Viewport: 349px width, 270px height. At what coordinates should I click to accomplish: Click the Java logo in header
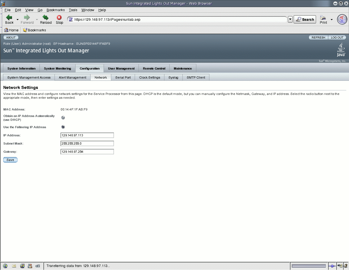[341, 50]
